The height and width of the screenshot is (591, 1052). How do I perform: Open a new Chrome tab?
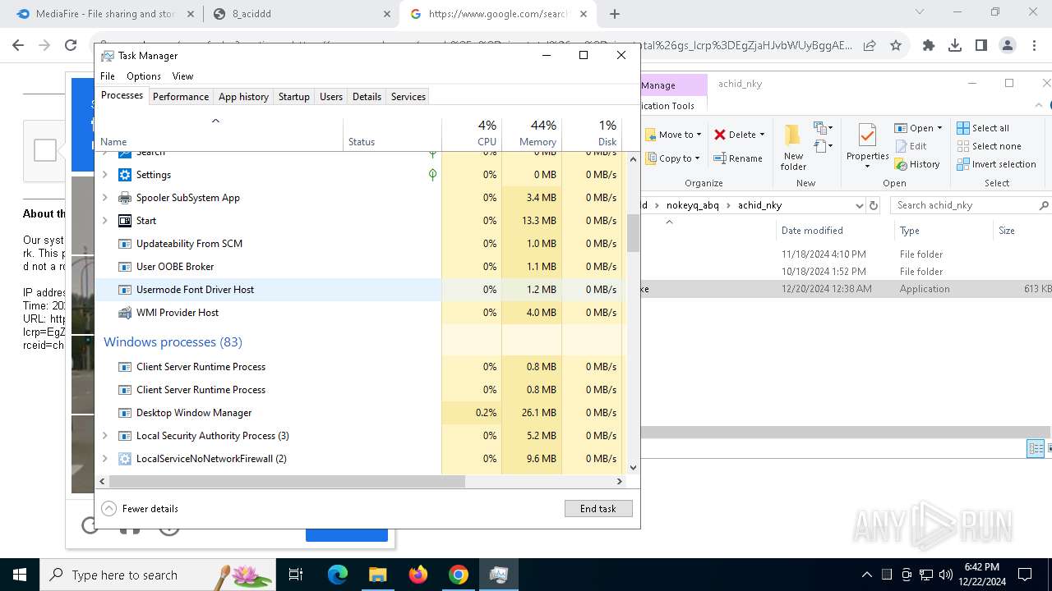click(615, 14)
